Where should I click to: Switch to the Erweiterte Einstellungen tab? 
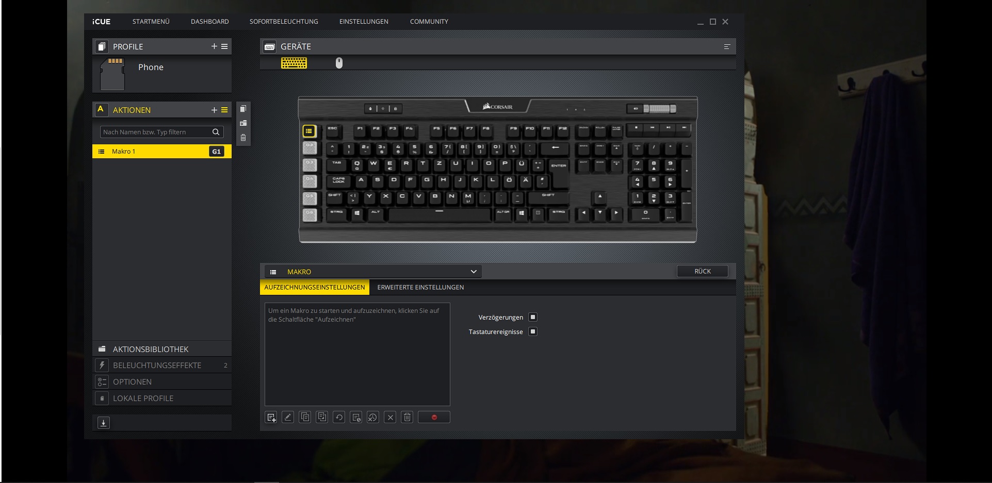point(420,287)
